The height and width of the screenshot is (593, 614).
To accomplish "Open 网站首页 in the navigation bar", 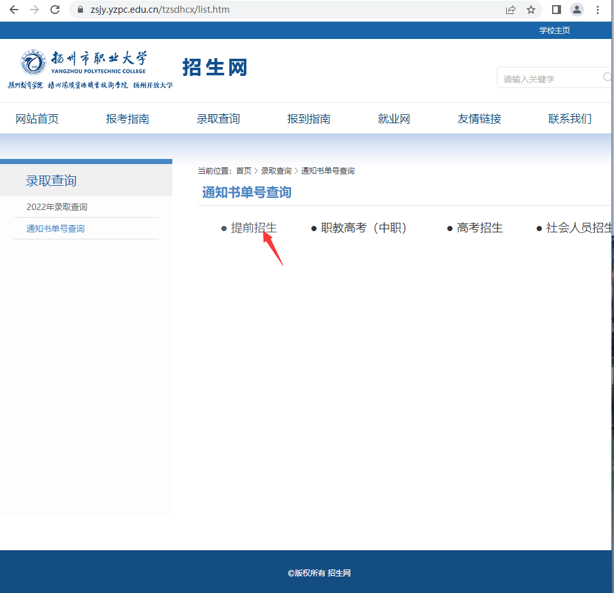I will pos(37,119).
